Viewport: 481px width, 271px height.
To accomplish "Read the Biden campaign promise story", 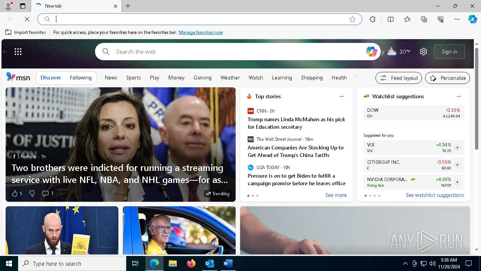I will pyautogui.click(x=296, y=180).
